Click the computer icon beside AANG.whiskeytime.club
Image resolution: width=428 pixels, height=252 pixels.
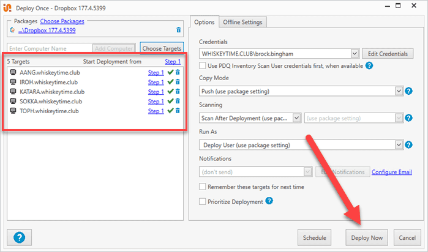pos(13,72)
